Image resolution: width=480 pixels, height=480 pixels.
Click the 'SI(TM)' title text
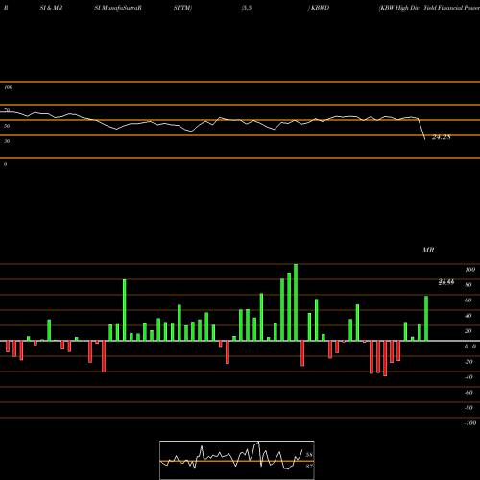(182, 8)
